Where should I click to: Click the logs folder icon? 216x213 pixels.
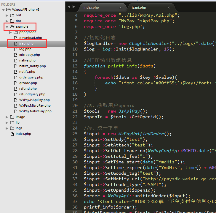coord(12,128)
